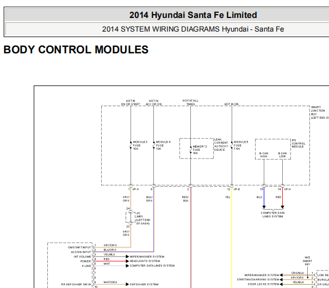The height and width of the screenshot is (288, 329).
Task: Click the "POWER" pin label
Action: pyautogui.click(x=85, y=261)
